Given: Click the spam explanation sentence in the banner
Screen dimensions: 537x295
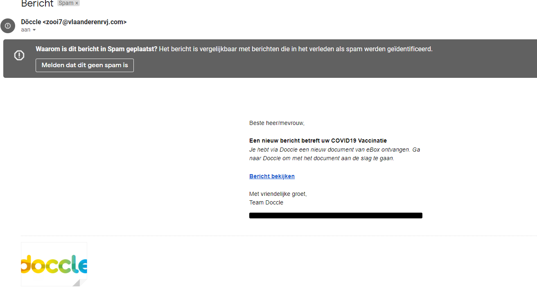Looking at the screenshot, I should click(296, 49).
